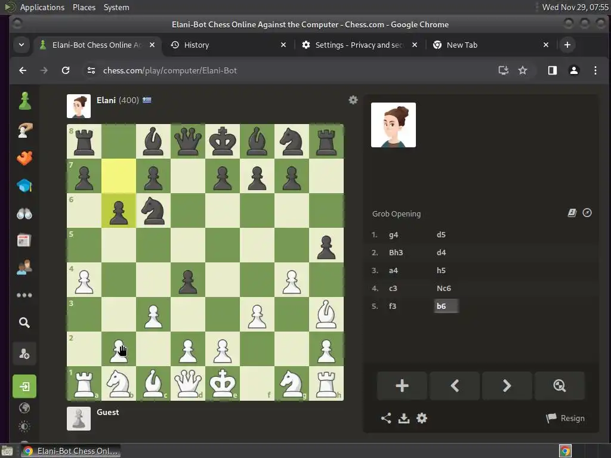Click the Grob Opening name

pyautogui.click(x=396, y=214)
